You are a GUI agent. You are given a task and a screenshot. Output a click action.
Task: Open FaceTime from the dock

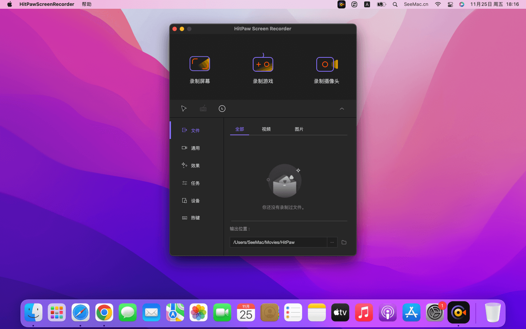click(x=222, y=313)
